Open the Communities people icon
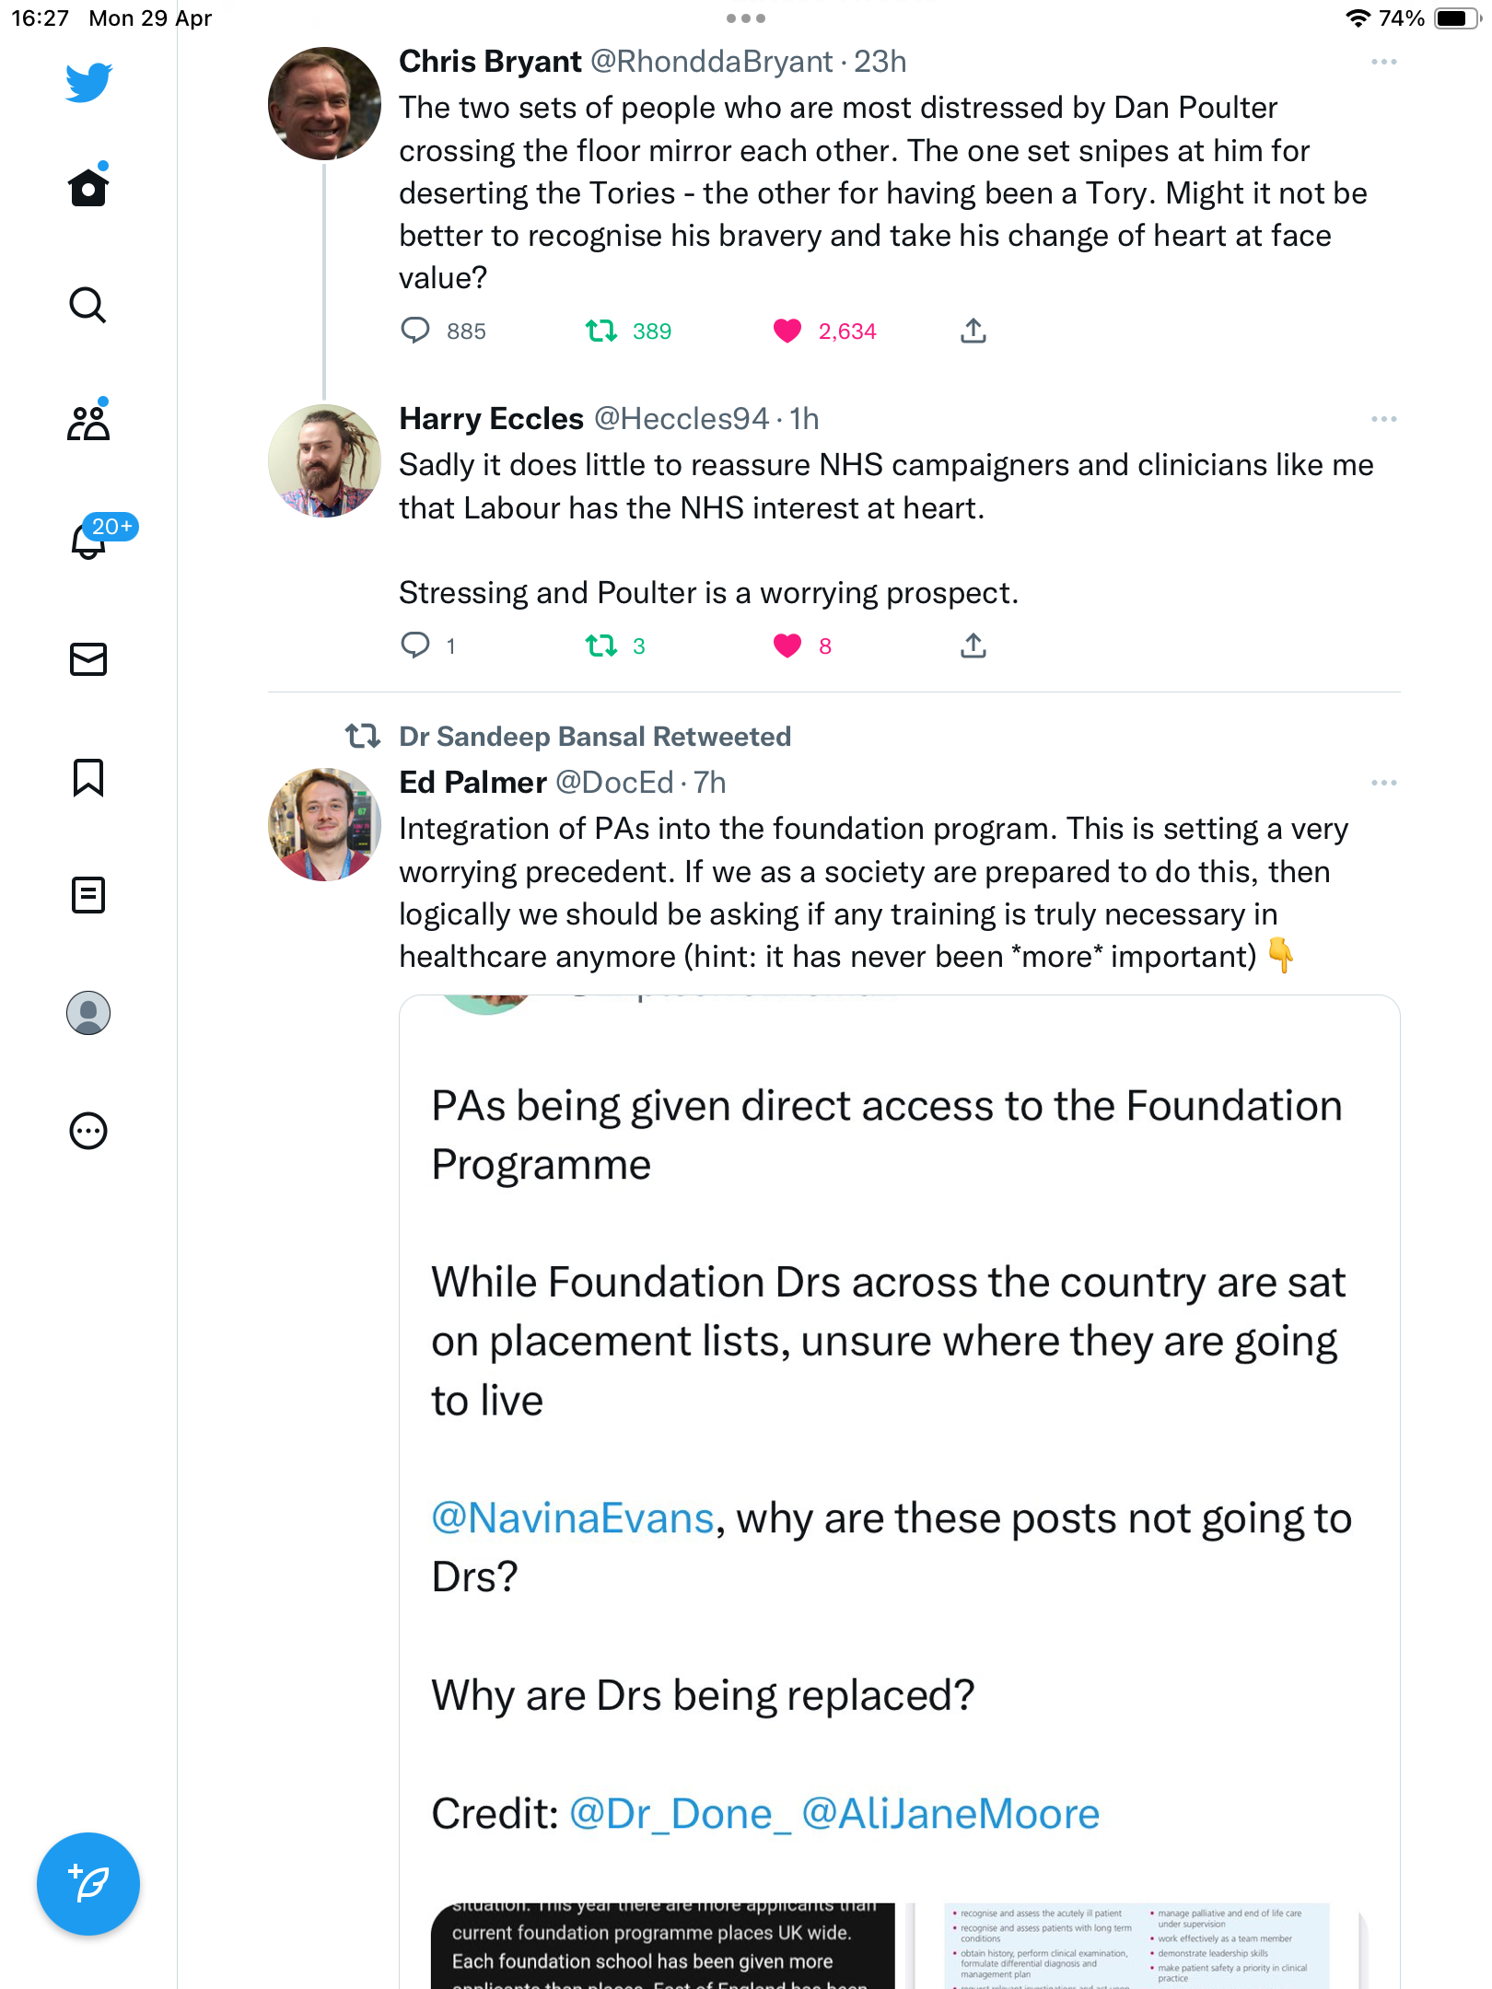Viewport: 1492px width, 1989px height. [x=88, y=422]
